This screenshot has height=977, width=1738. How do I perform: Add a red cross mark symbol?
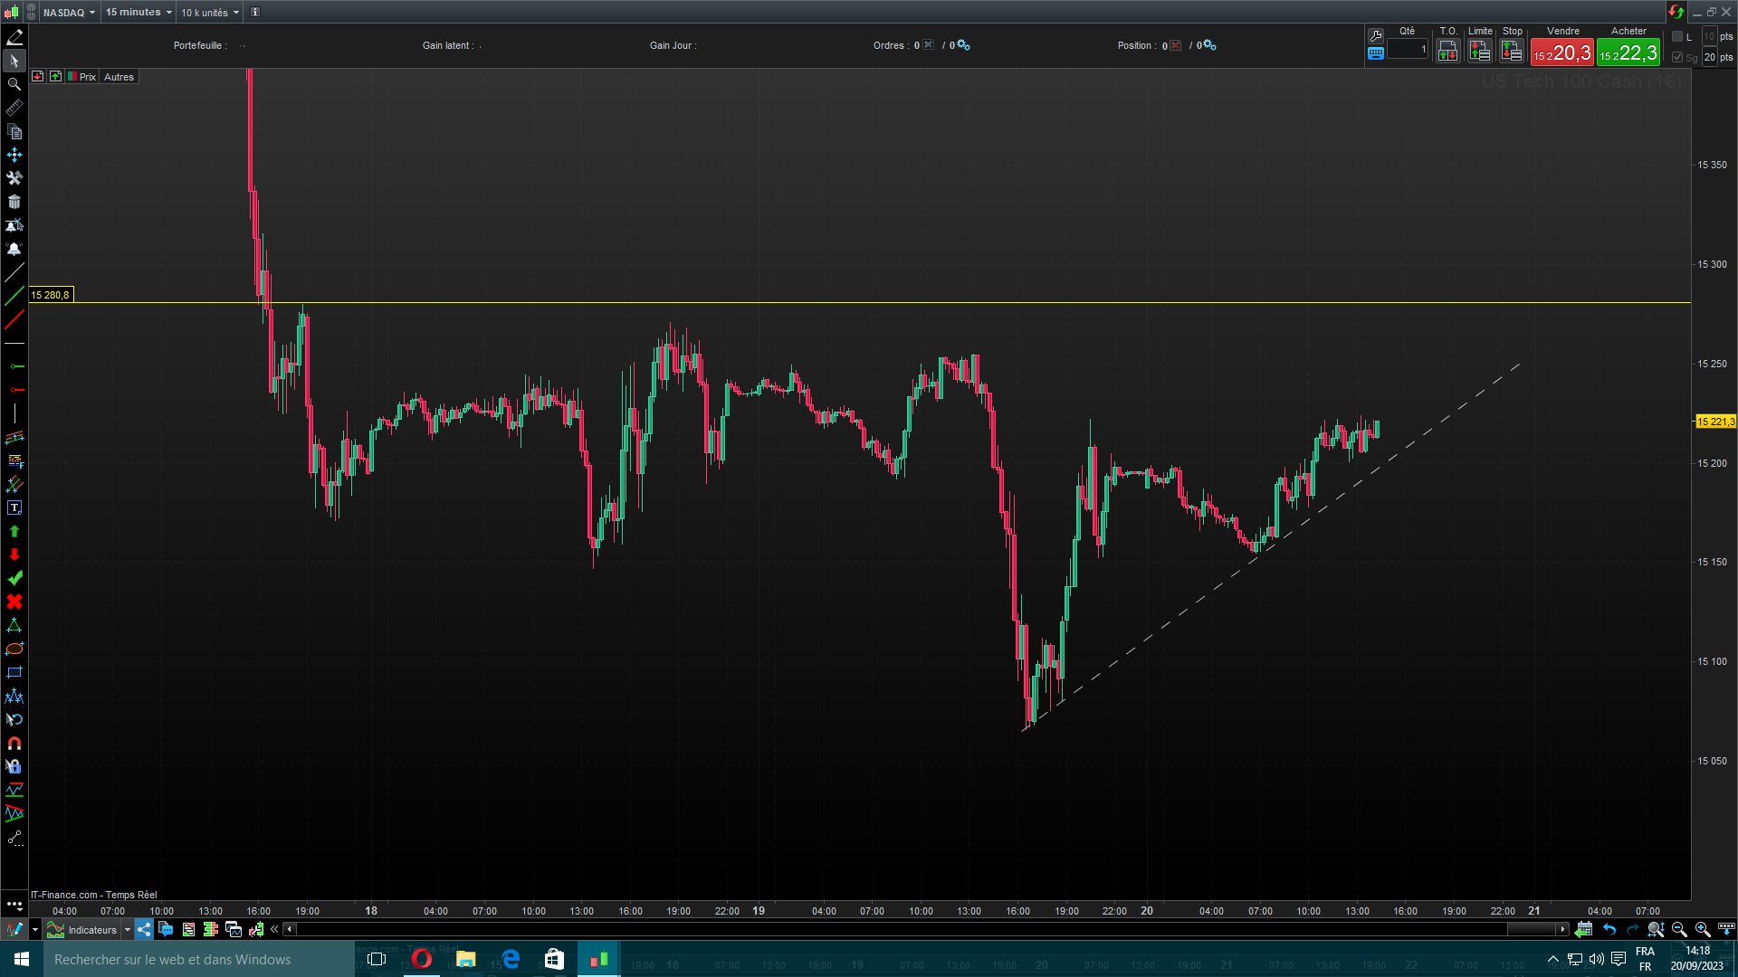tap(14, 602)
